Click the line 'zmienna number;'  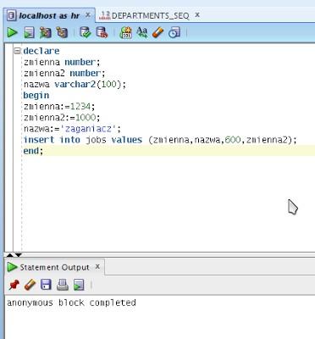point(62,62)
